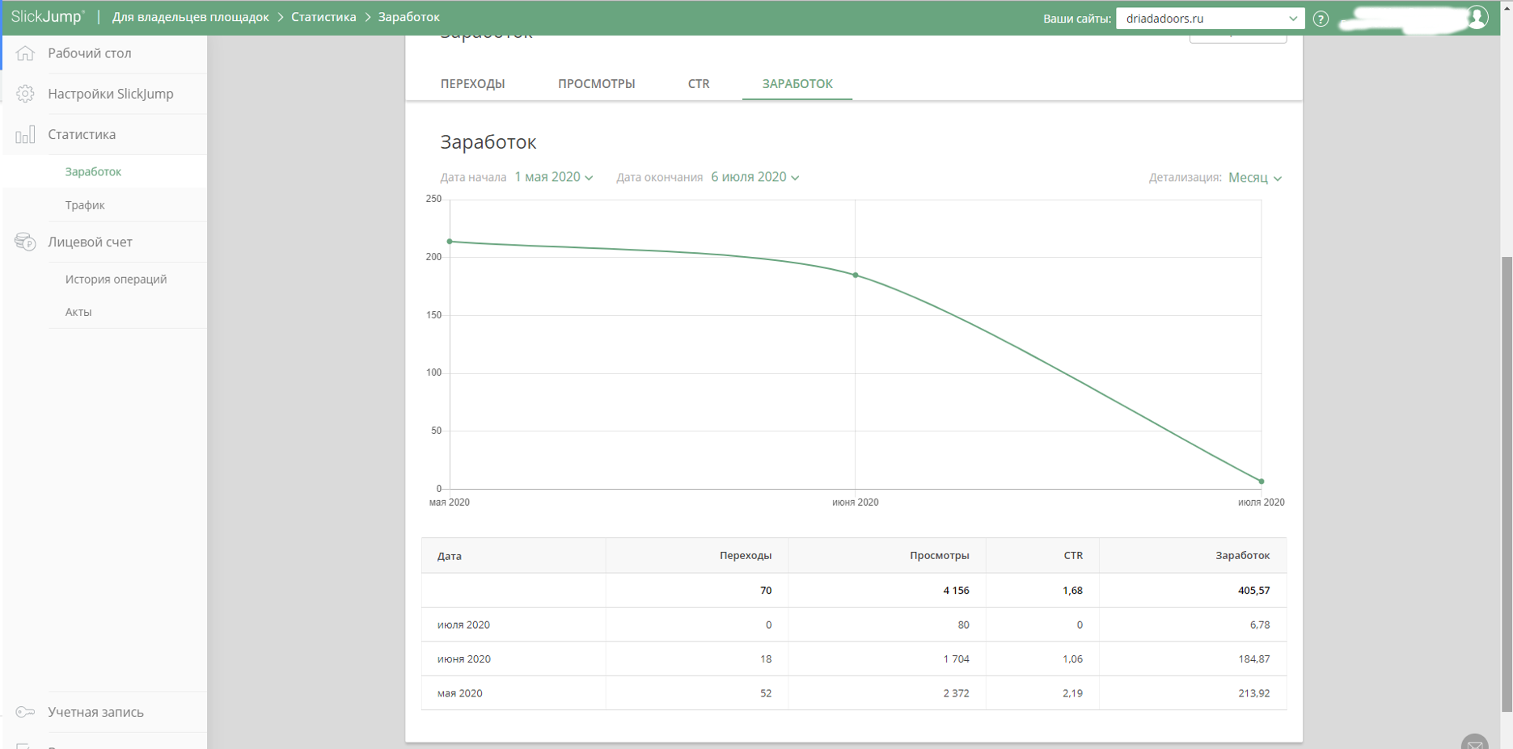The height and width of the screenshot is (749, 1513).
Task: Click the coins icon for Лицевой счет
Action: click(x=25, y=242)
